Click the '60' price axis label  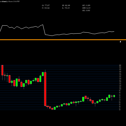(120, 103)
